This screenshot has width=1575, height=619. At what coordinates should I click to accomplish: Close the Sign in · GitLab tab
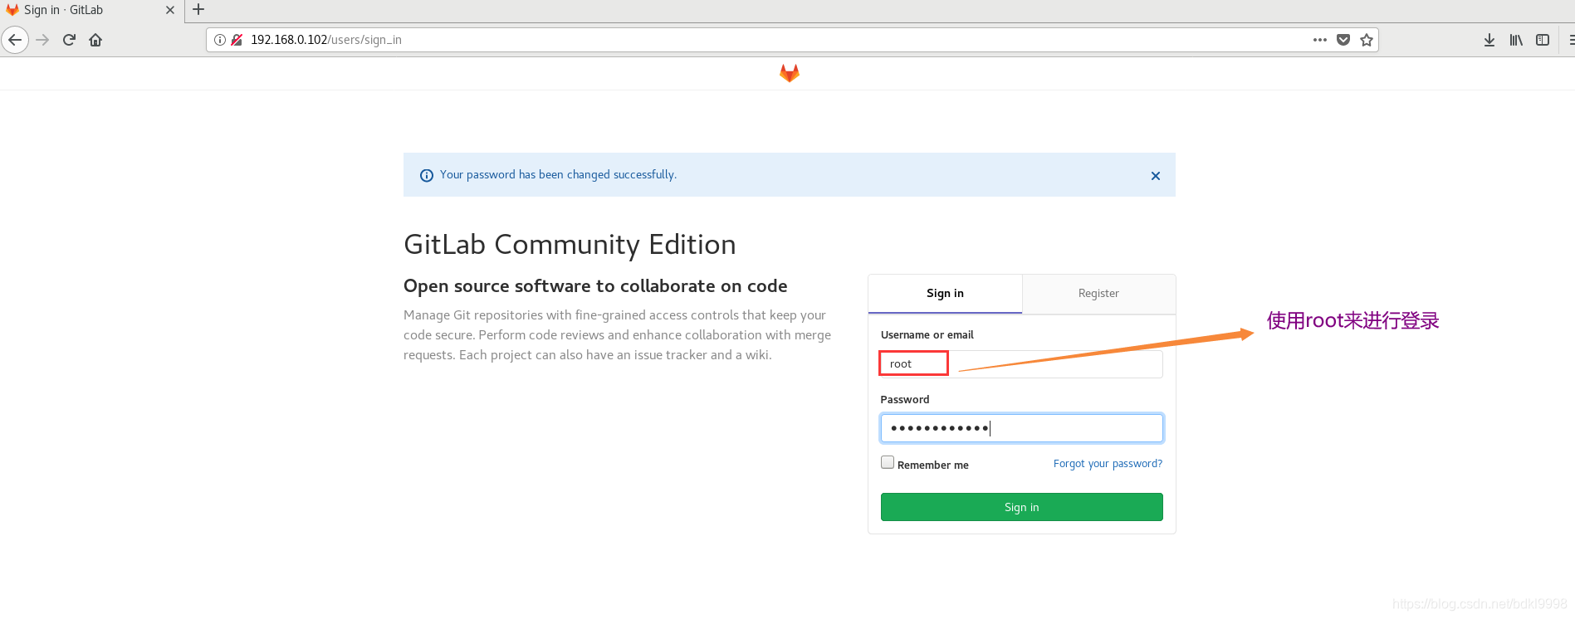coord(170,10)
